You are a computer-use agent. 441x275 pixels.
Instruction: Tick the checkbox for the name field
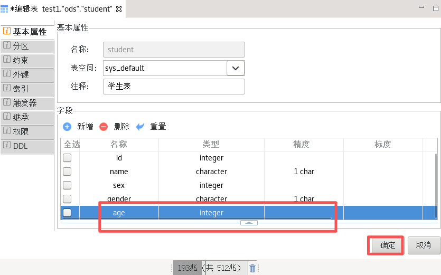pyautogui.click(x=68, y=172)
